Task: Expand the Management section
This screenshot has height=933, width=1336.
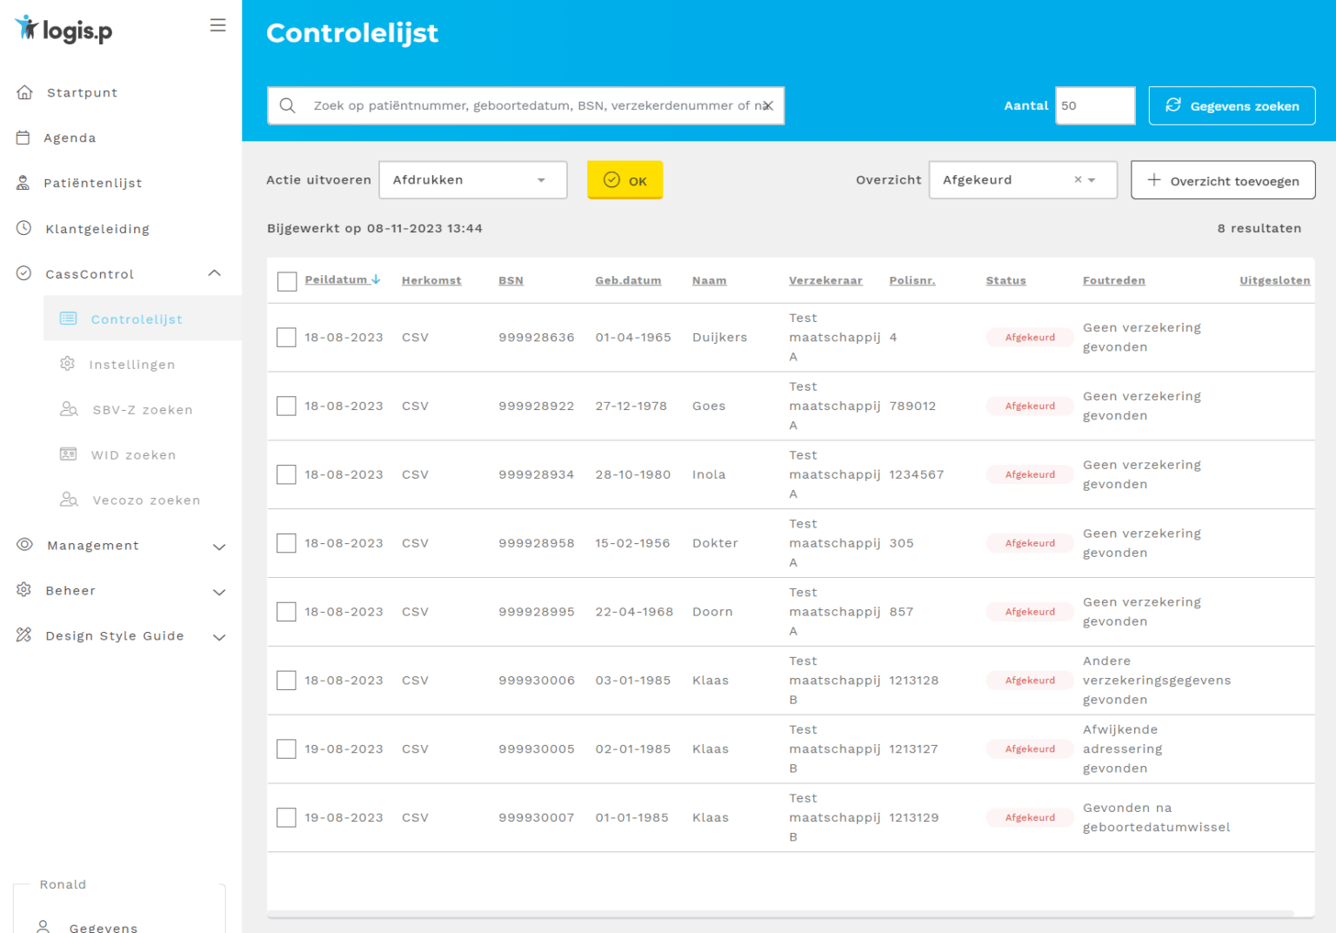Action: (218, 546)
